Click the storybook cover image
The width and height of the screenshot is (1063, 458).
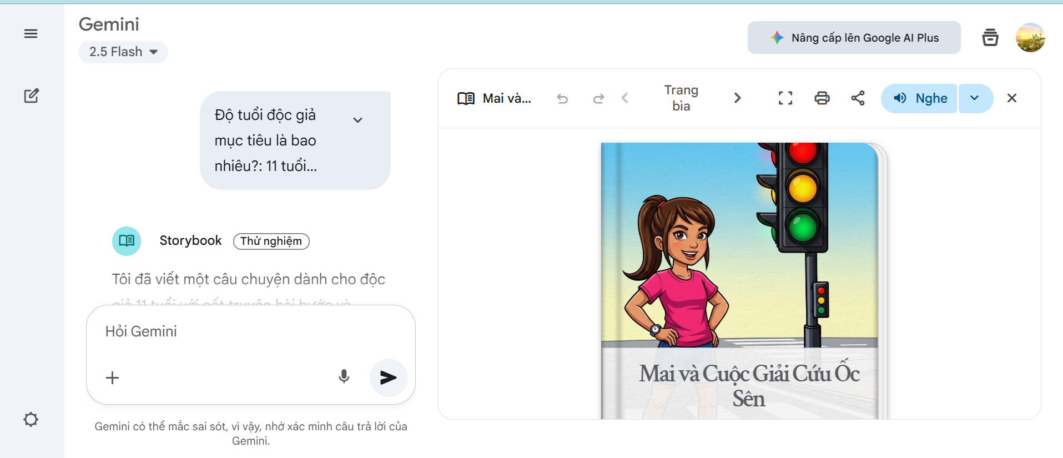point(739,266)
